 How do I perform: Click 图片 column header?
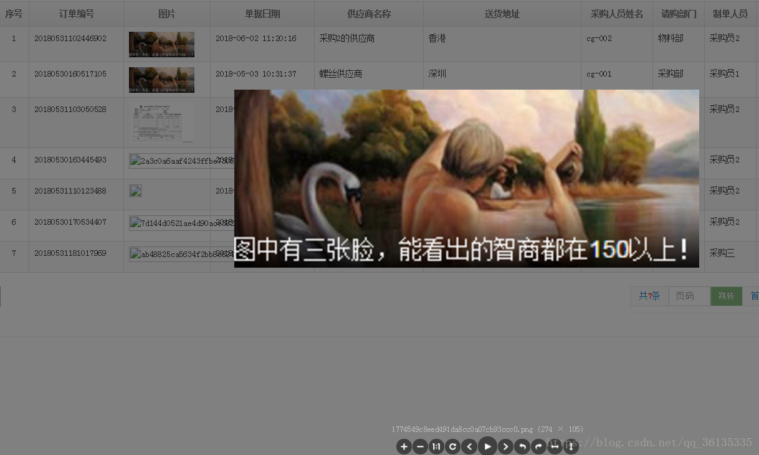pyautogui.click(x=167, y=14)
